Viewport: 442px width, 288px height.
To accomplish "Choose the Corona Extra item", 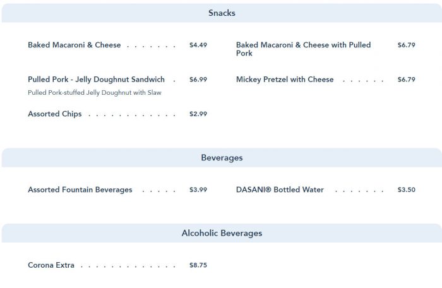I will (x=51, y=265).
